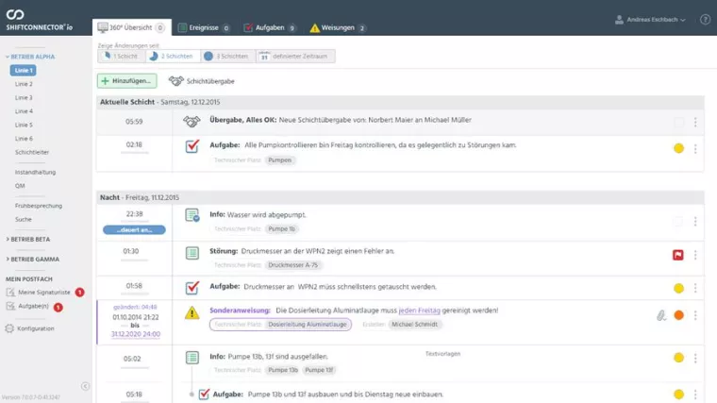Open three-dot menu for Pumpkontrollieren task
The image size is (717, 403).
(695, 148)
